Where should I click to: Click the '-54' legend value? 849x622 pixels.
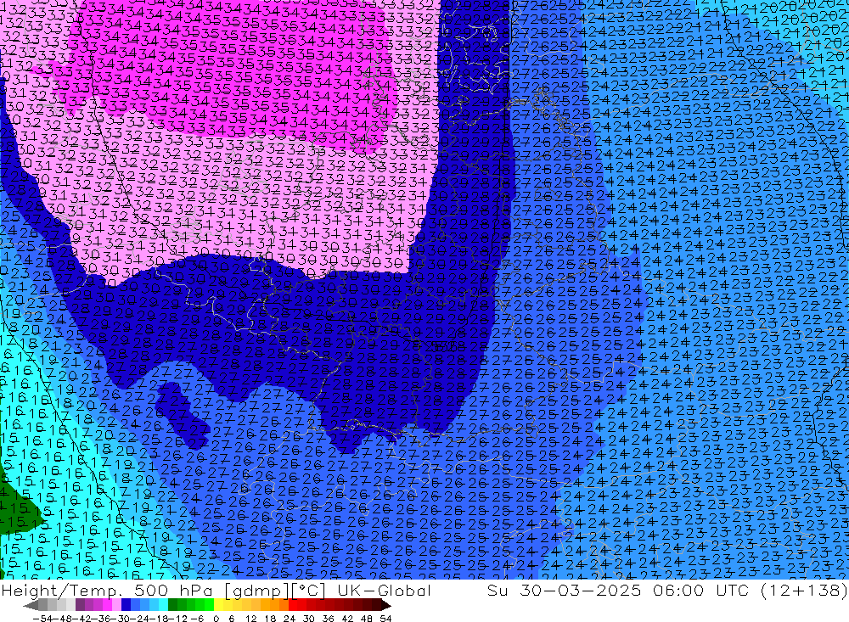coord(42,619)
